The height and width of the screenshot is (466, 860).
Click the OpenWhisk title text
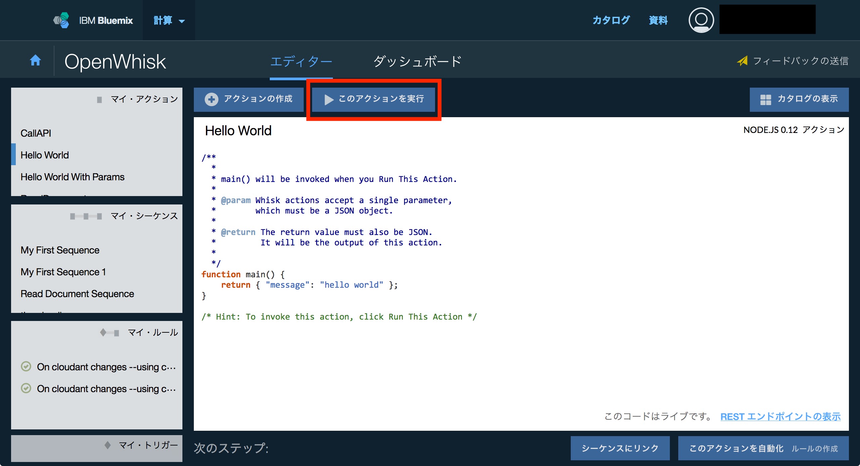115,61
